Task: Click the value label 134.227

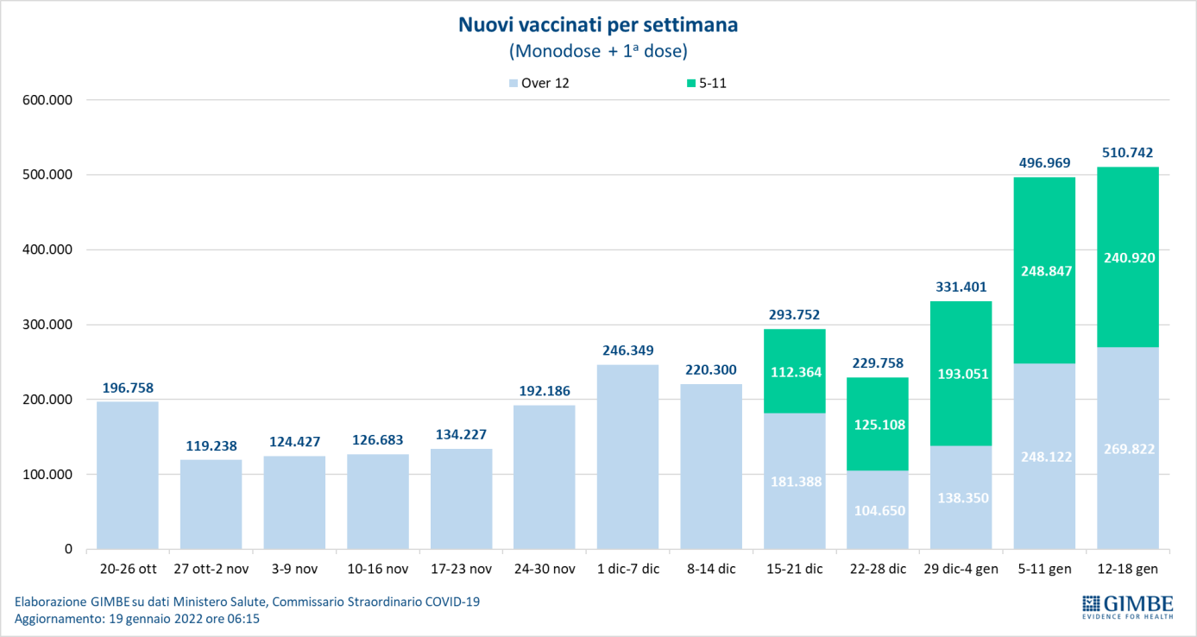Action: (x=462, y=435)
